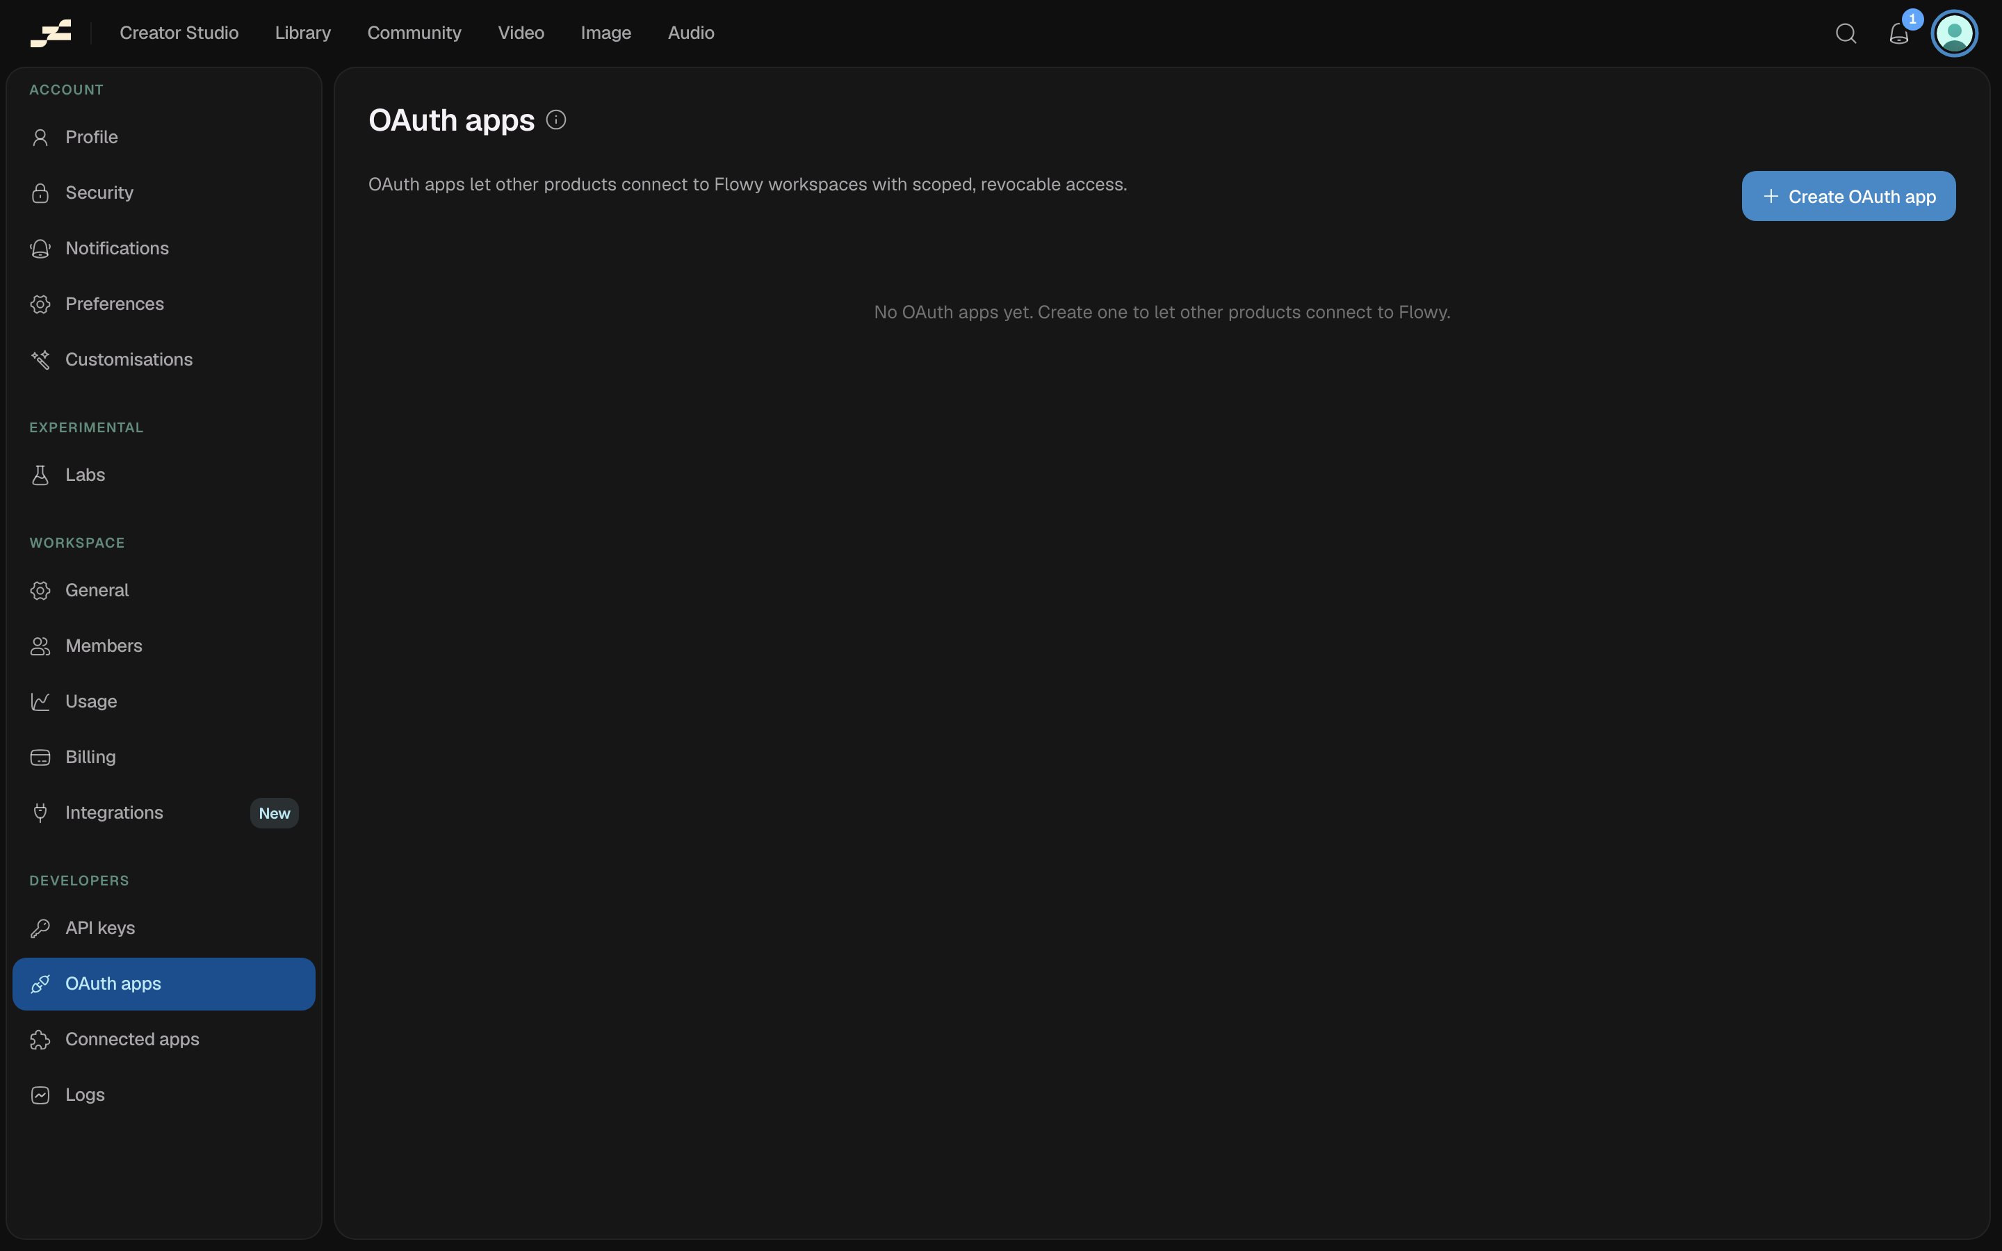Viewport: 2002px width, 1251px height.
Task: Click the EXPERIMENTAL section heading
Action: [x=86, y=427]
